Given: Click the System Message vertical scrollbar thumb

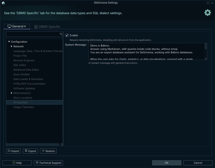Looking at the screenshot, I should tap(206, 47).
